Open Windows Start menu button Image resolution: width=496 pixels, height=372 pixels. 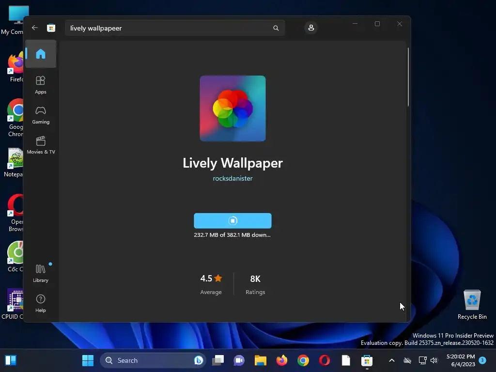point(88,360)
